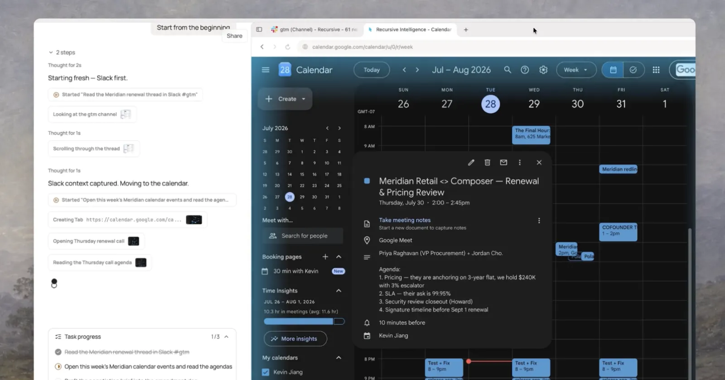Switch to the gtm Slack channel tab
Image resolution: width=725 pixels, height=380 pixels.
[x=314, y=29]
